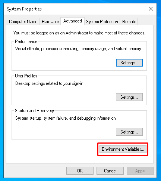Click the Performance group label
Image resolution: width=161 pixels, height=181 pixels.
[x=26, y=42]
